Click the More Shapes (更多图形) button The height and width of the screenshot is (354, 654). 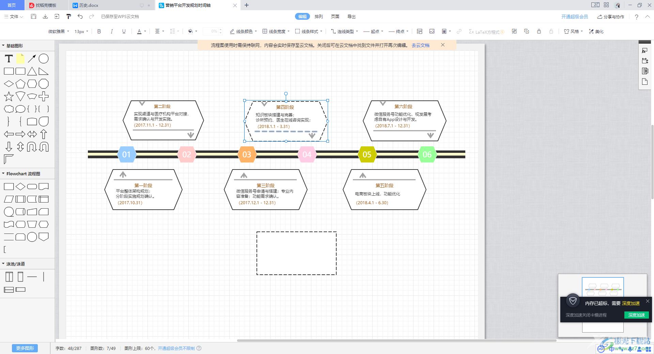[25, 348]
